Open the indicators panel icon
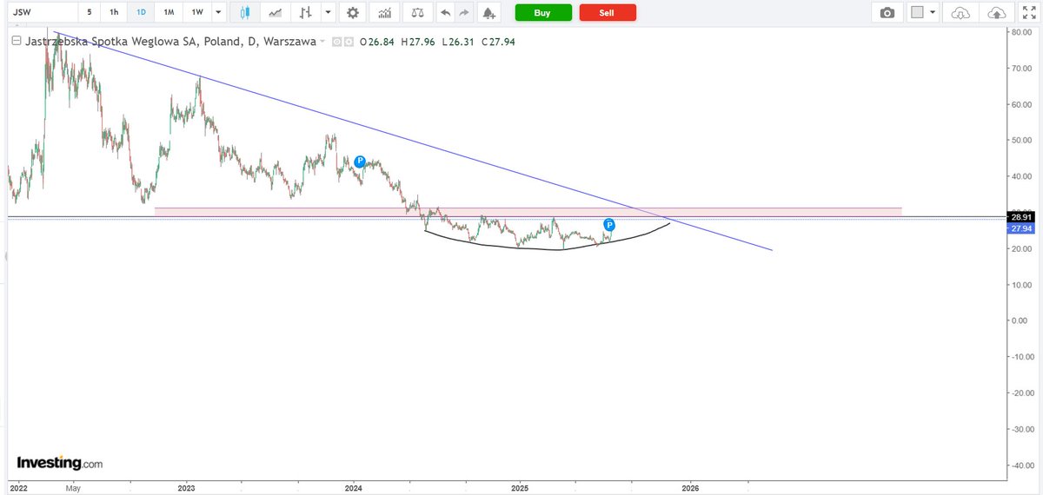The image size is (1043, 495). click(384, 13)
